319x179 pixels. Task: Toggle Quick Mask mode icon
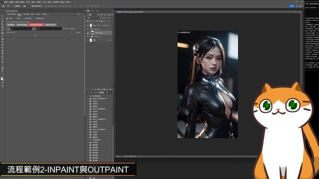point(2,83)
